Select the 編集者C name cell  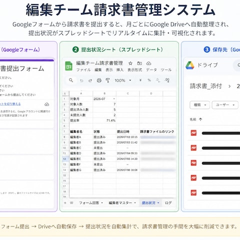point(81,148)
